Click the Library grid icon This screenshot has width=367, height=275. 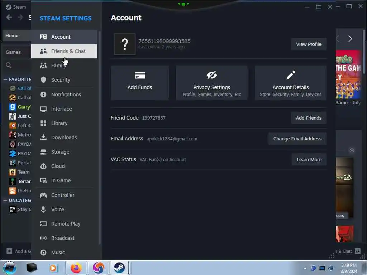pos(43,123)
